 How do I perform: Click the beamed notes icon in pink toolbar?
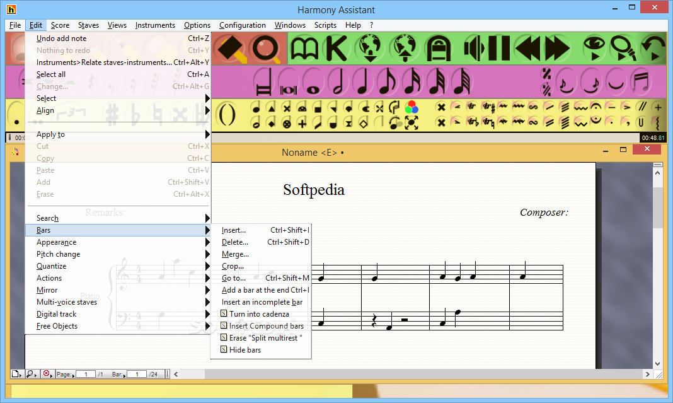point(641,81)
